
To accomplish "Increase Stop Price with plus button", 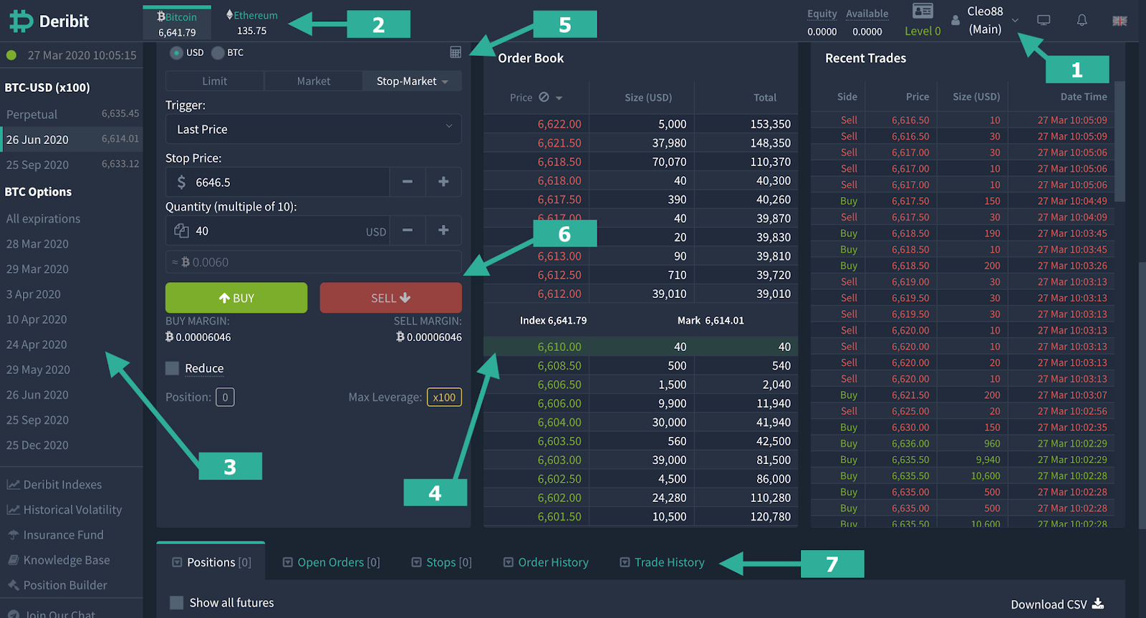I will click(443, 182).
